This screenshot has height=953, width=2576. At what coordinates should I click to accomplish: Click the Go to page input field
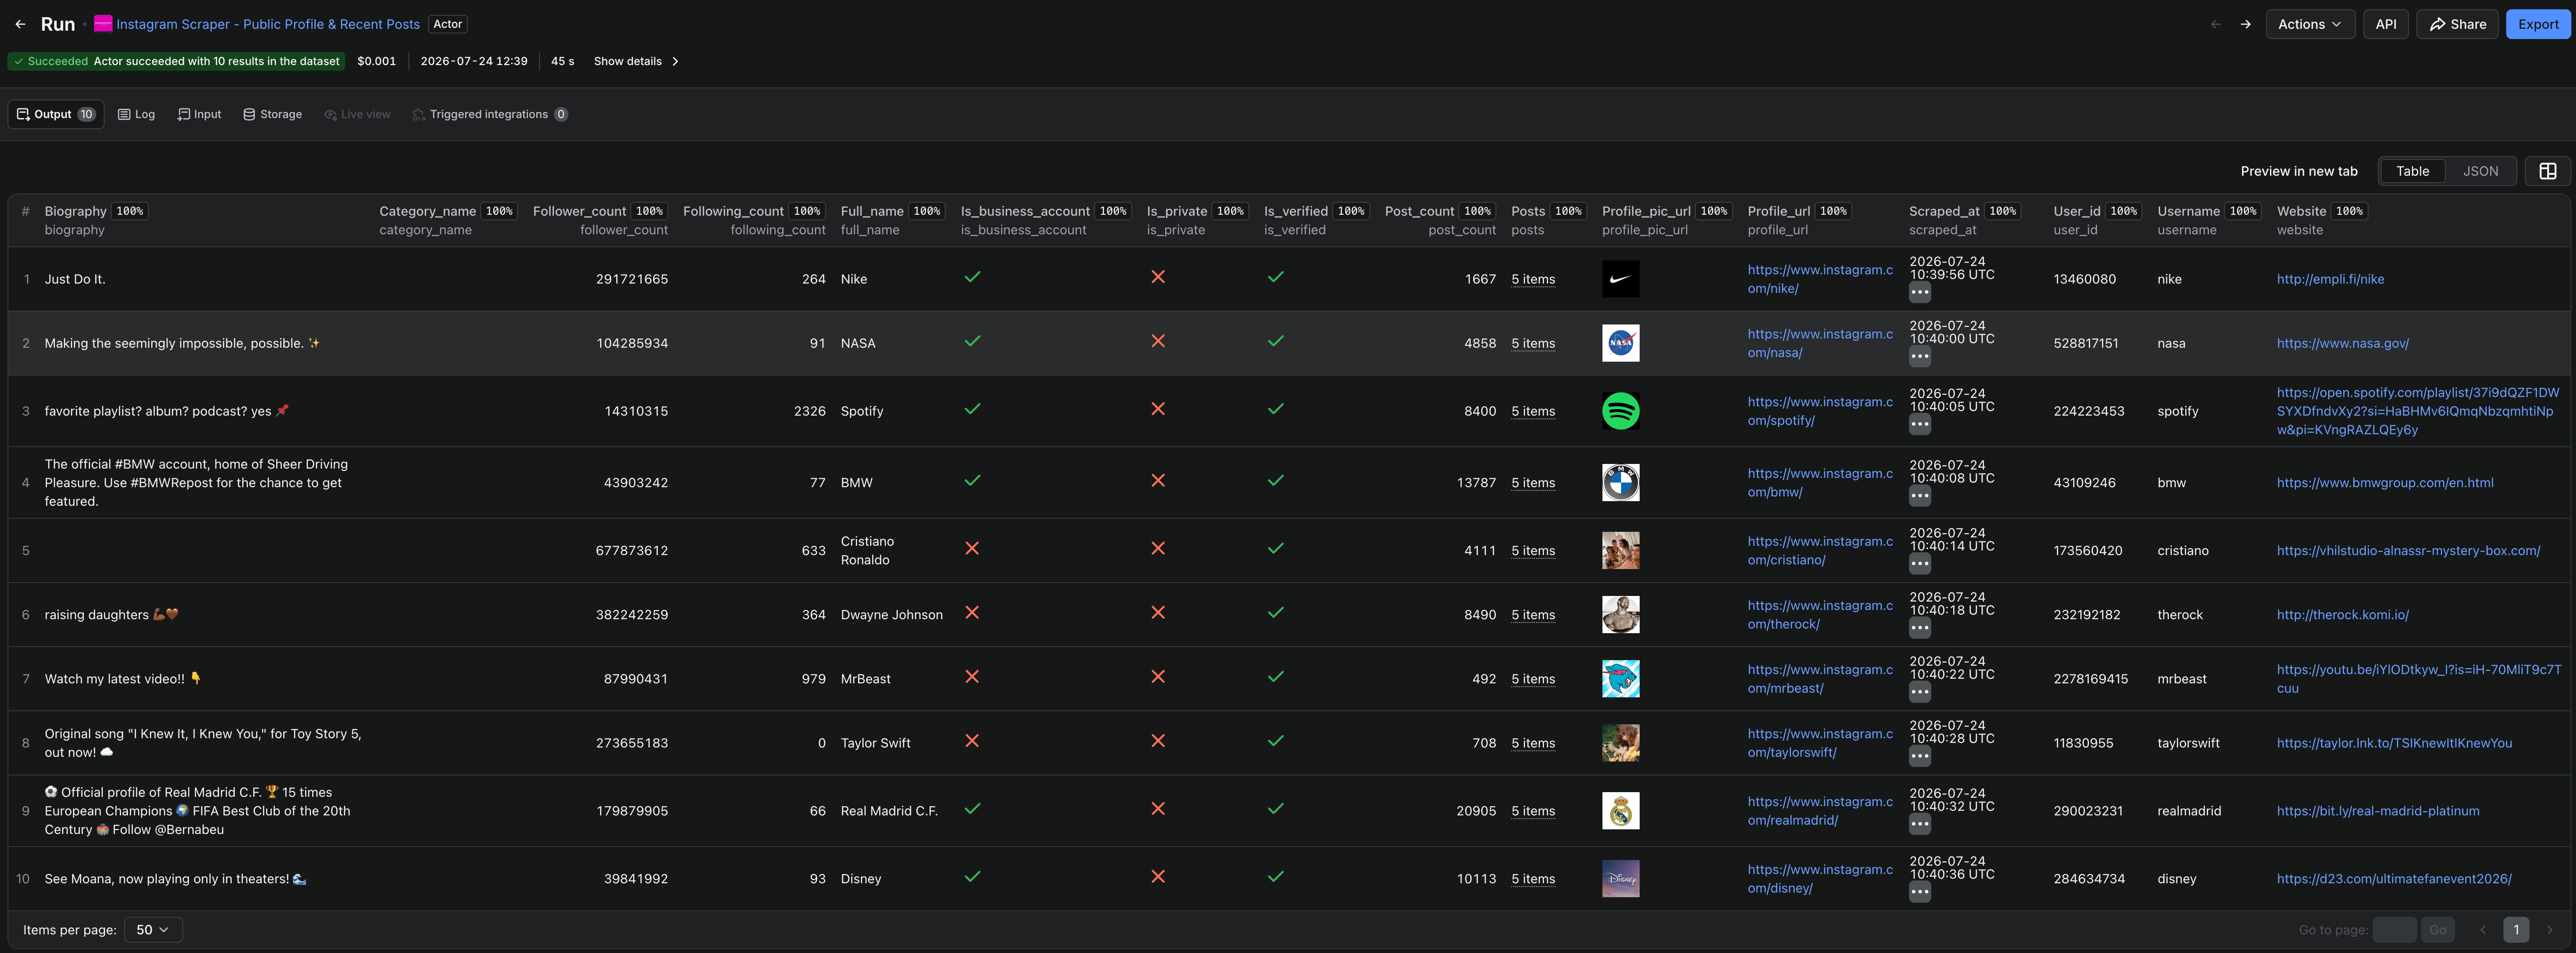(2394, 930)
